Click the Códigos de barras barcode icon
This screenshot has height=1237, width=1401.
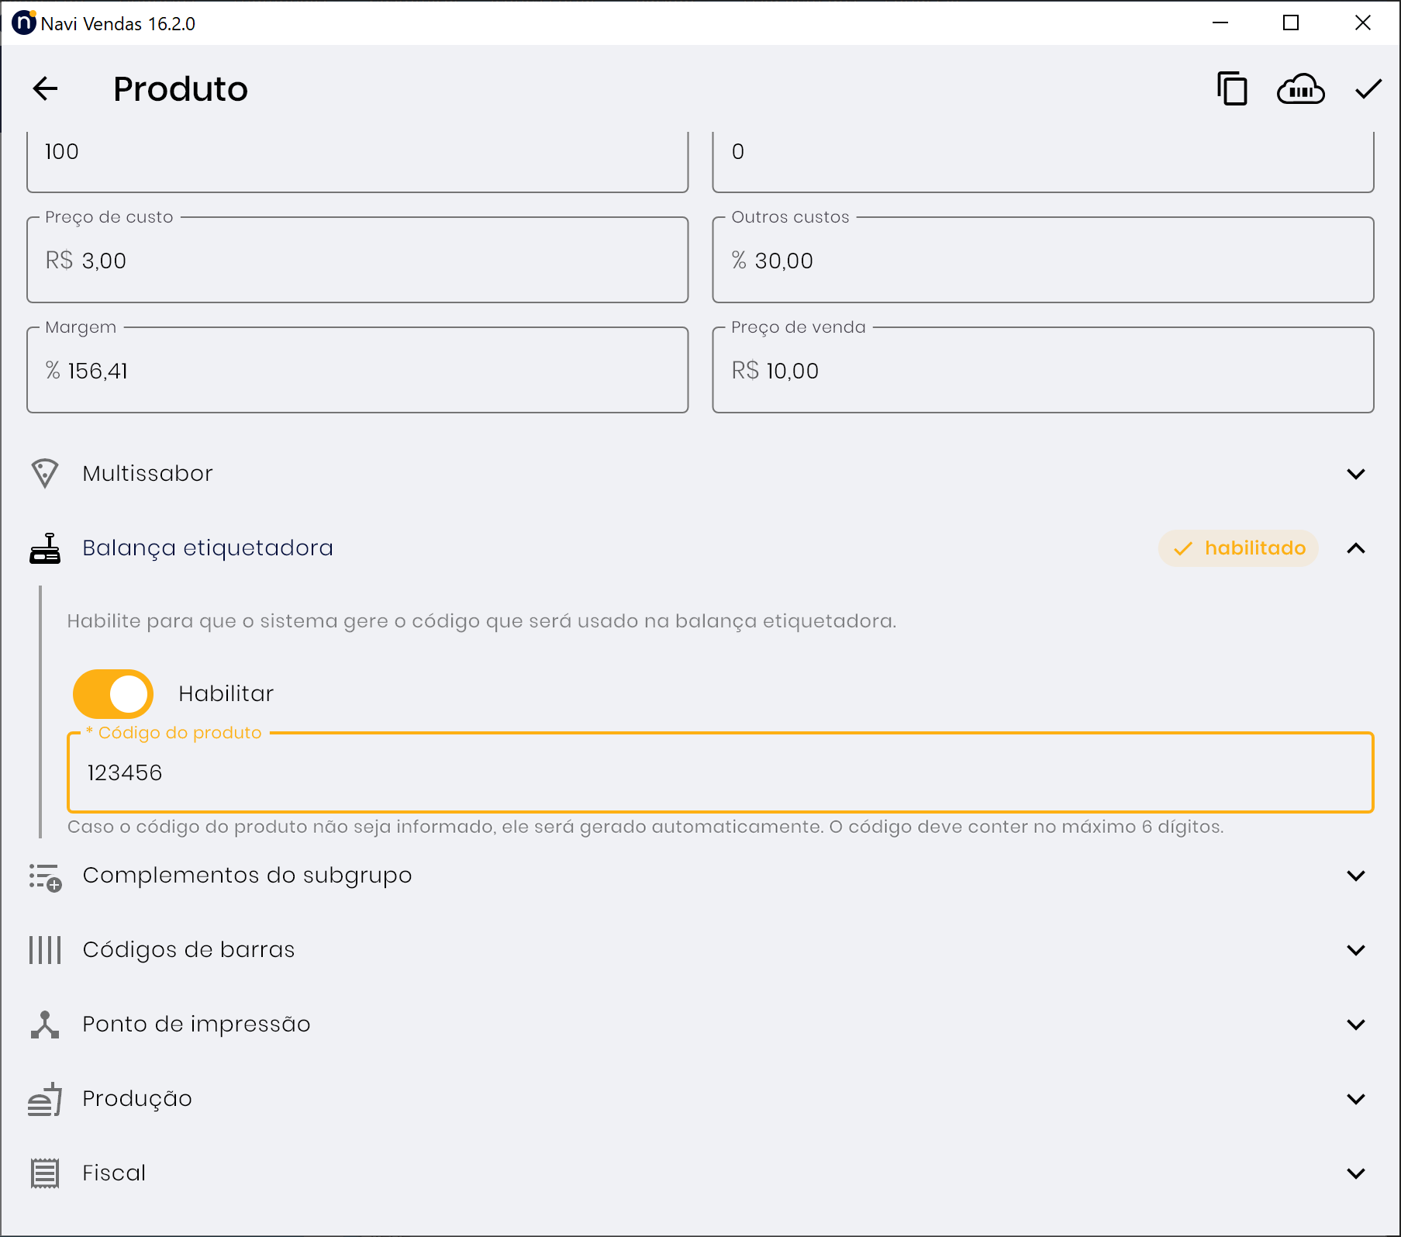point(45,949)
